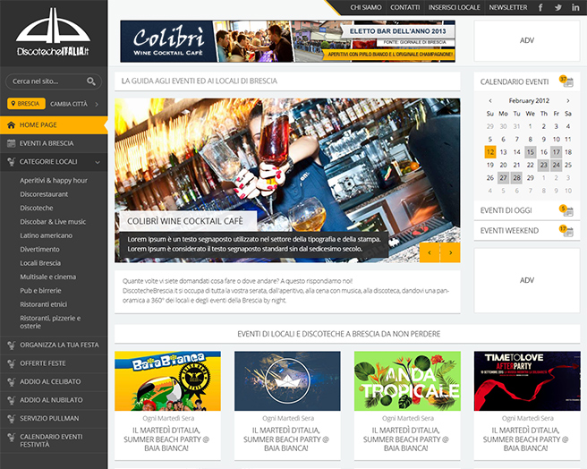Select highlighted day 12 in calendar

point(490,152)
